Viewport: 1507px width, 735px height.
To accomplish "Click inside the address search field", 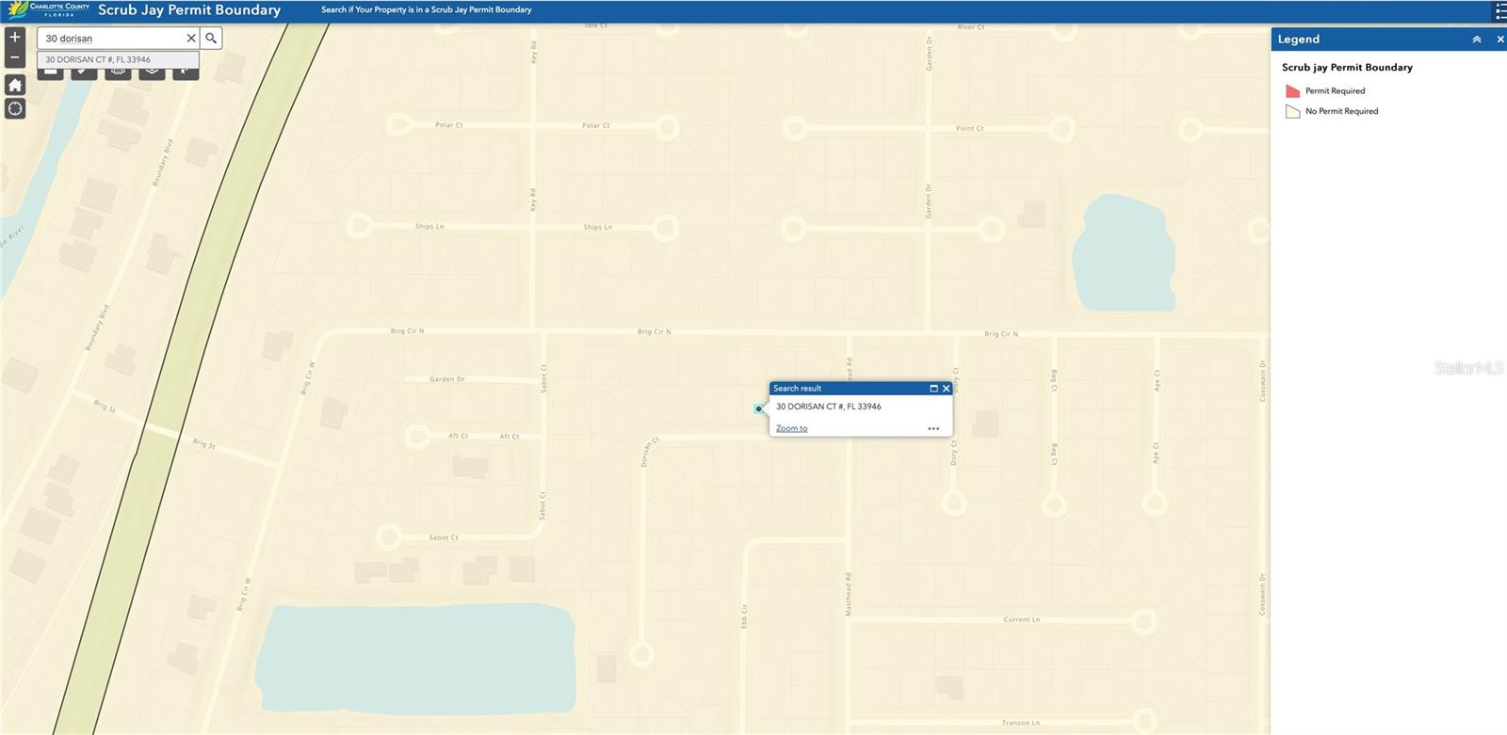I will [111, 39].
